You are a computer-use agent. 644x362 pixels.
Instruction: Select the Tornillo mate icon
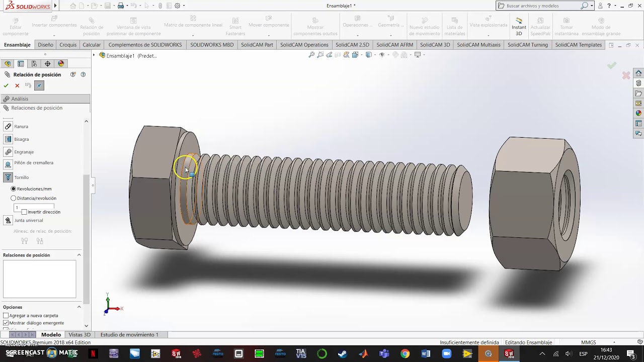pyautogui.click(x=8, y=177)
